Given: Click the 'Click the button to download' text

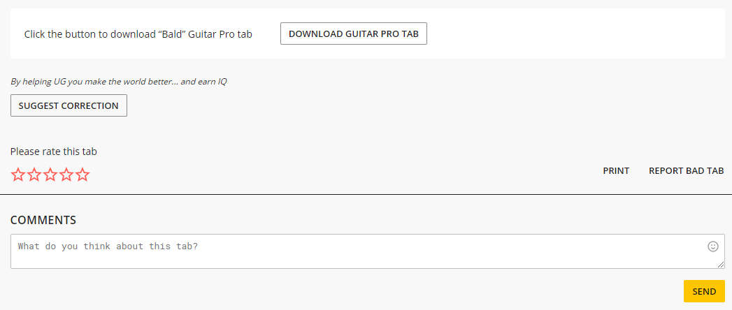Looking at the screenshot, I should 138,34.
